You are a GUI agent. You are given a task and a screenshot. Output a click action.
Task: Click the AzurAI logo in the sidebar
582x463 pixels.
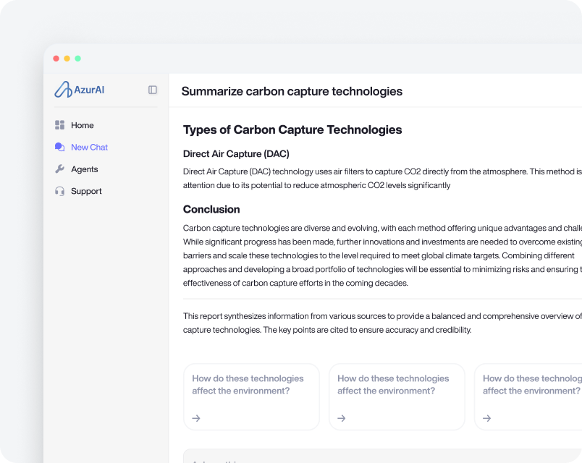pos(80,90)
